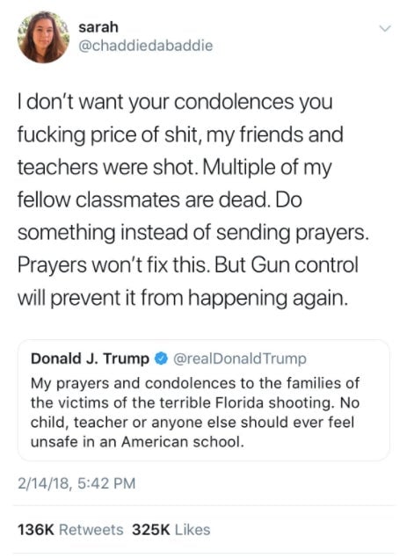Click the Likes label
This screenshot has width=407, height=558.
coord(193,530)
